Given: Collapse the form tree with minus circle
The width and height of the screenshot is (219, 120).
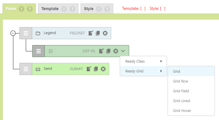Looking at the screenshot, I should pyautogui.click(x=13, y=33).
